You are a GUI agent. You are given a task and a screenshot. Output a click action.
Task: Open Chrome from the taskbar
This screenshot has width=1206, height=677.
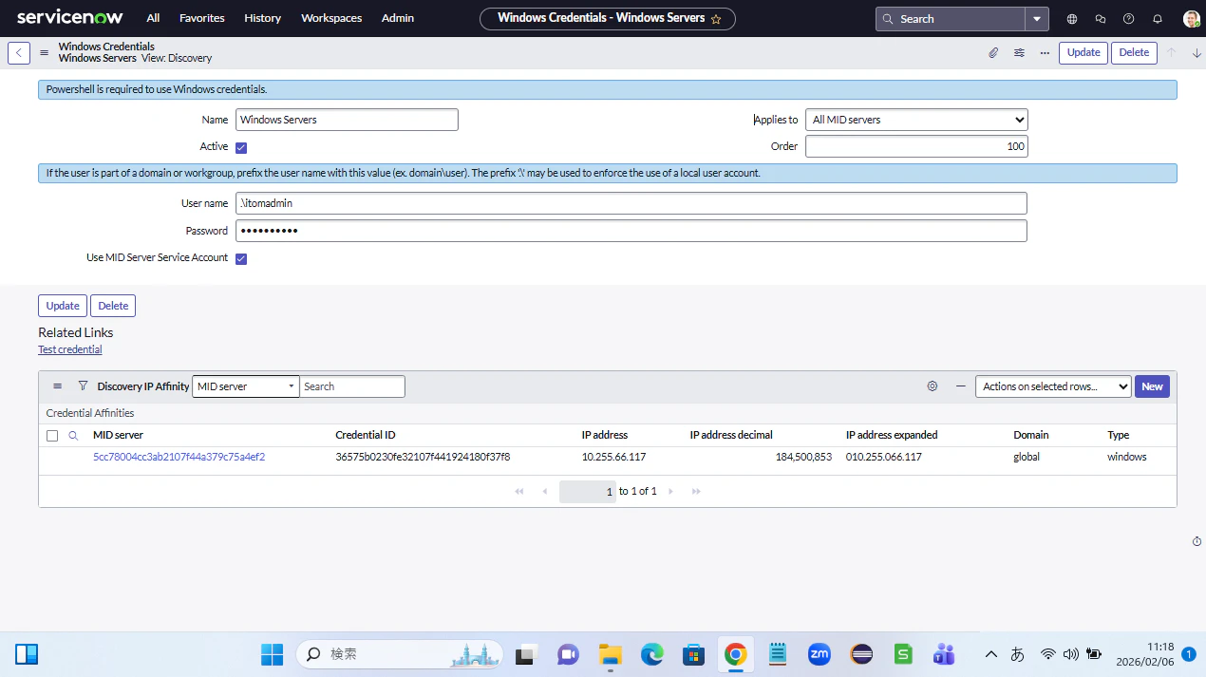[735, 654]
